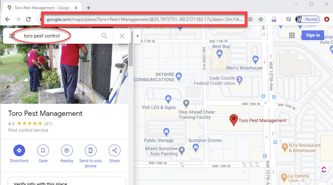
Task: Click the search magnifier icon
Action: (x=104, y=36)
